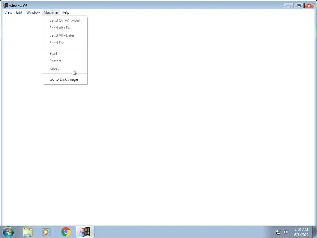Open the volume speaker tray icon
This screenshot has width=317, height=238.
pyautogui.click(x=286, y=232)
